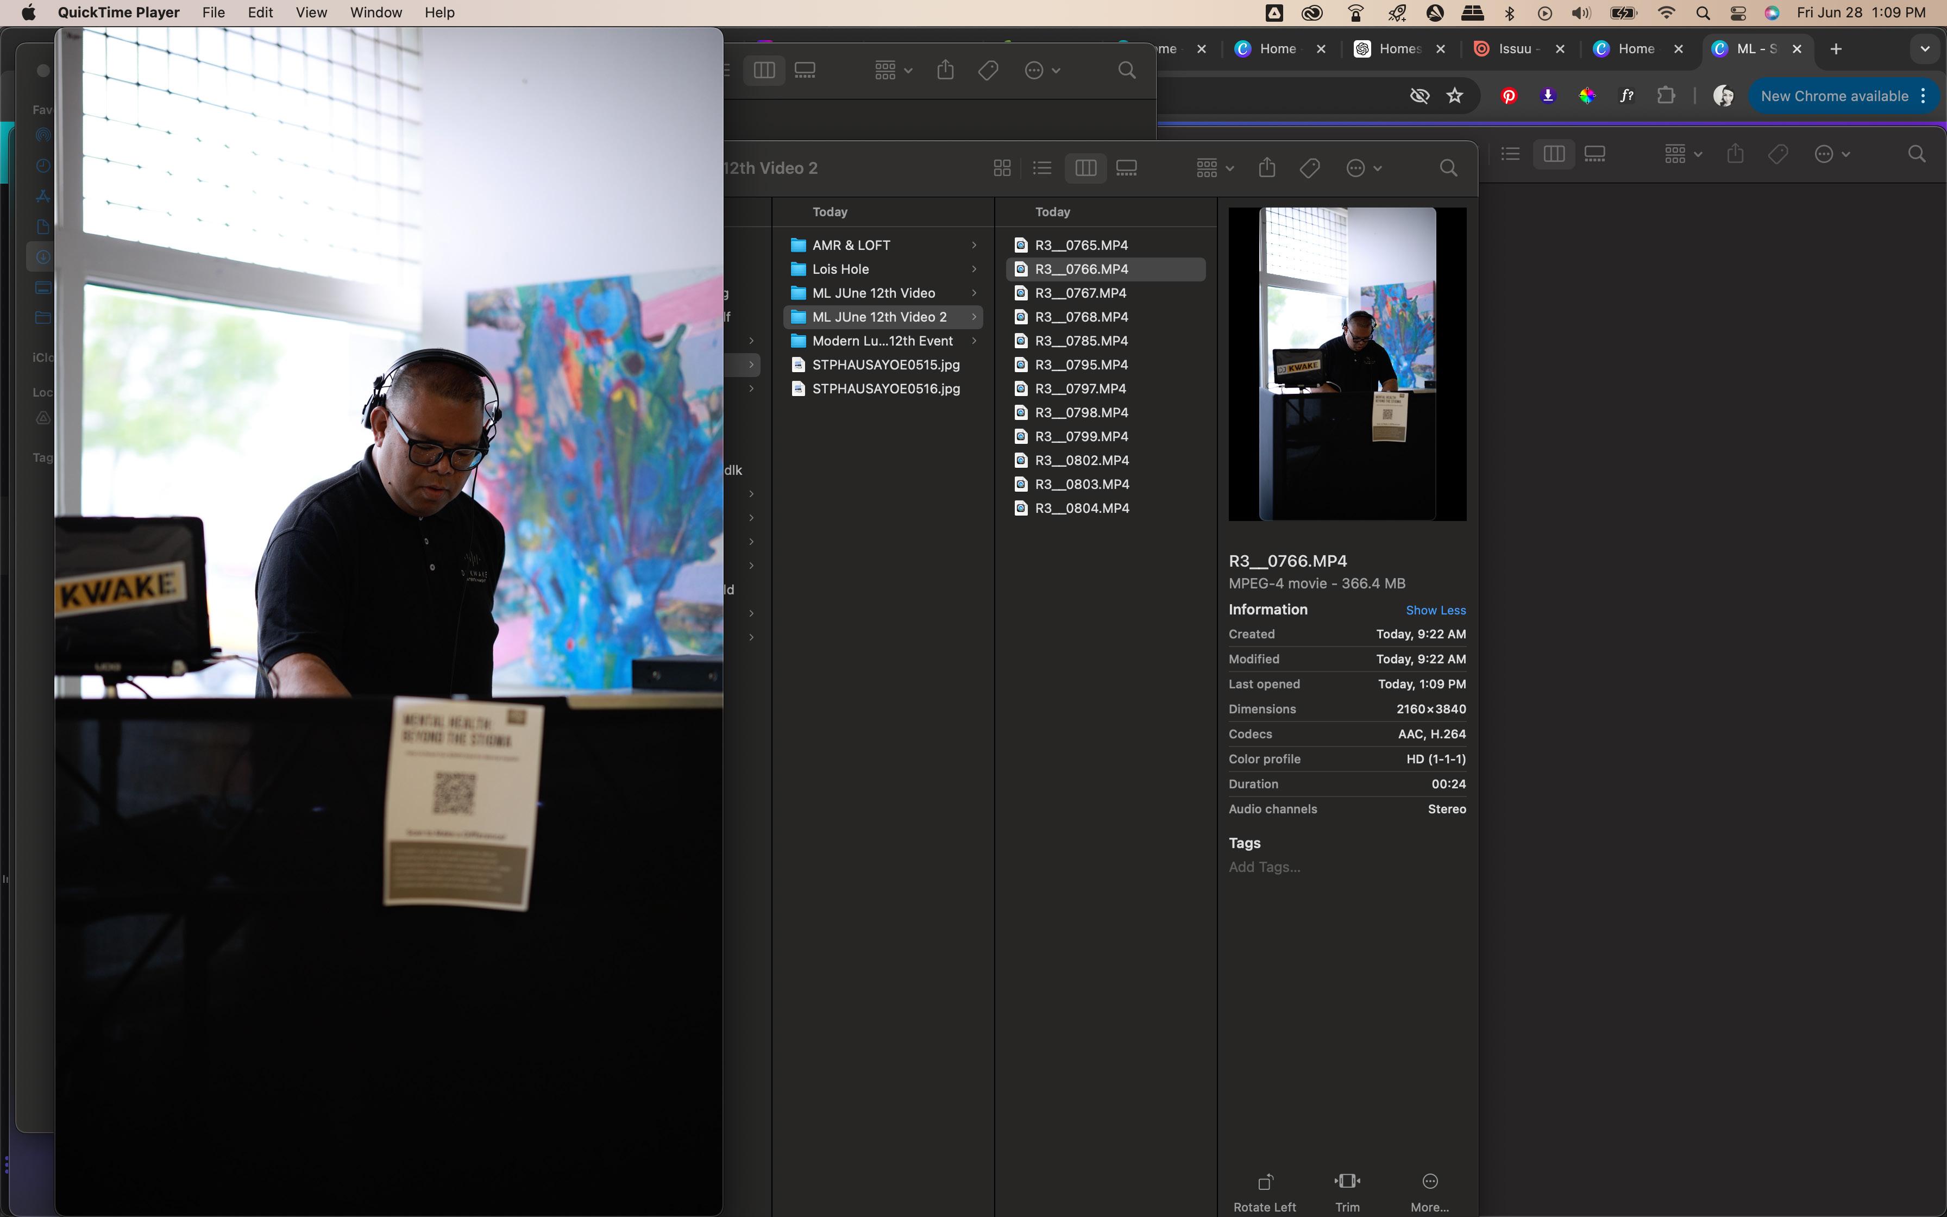Bookmark page with the star icon
This screenshot has width=1947, height=1217.
1455,96
